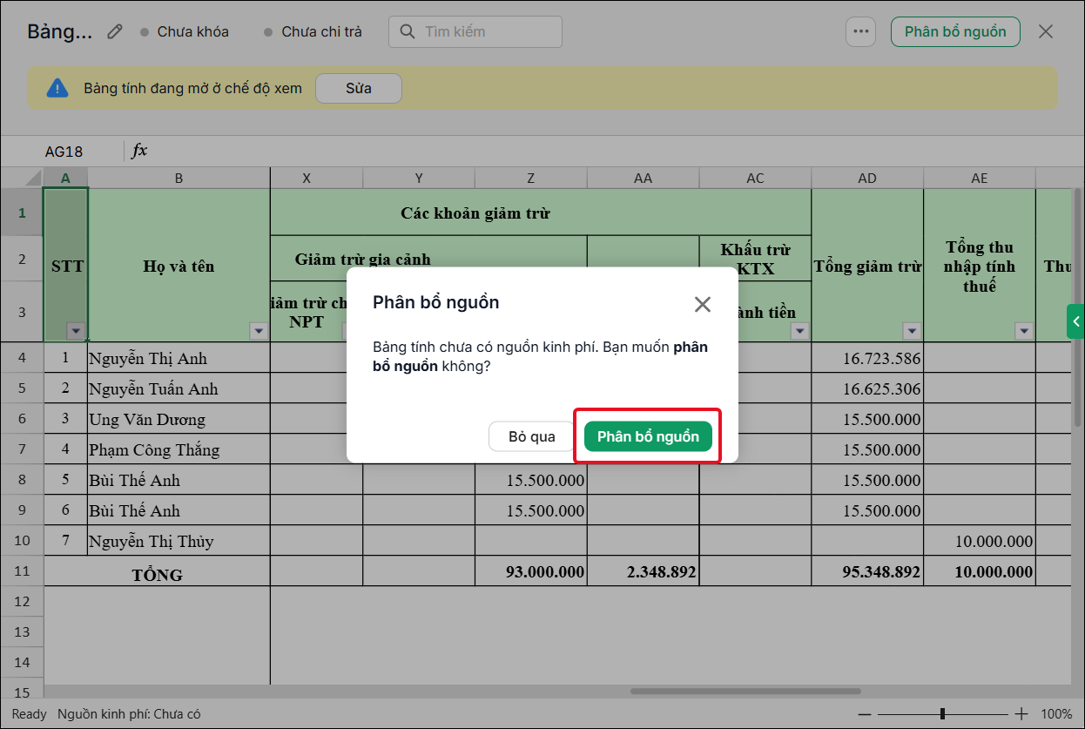1085x729 pixels.
Task: Click the cell Ung Văn Dương
Action: pyautogui.click(x=179, y=419)
